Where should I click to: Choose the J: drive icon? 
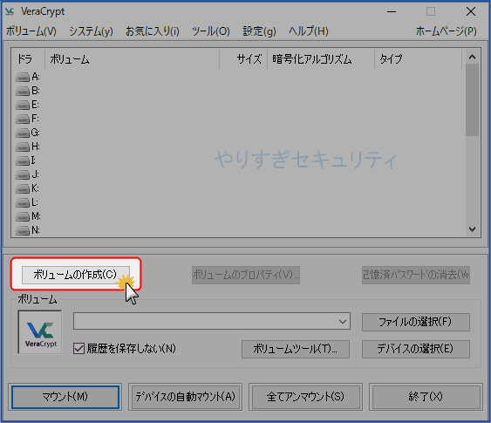23,174
